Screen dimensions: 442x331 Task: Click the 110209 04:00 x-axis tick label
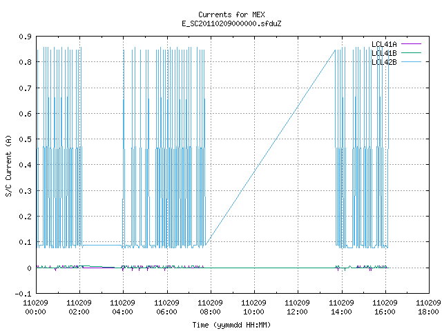click(x=123, y=308)
